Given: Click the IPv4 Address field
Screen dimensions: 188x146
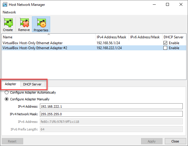Looking at the screenshot, I should (111, 107).
